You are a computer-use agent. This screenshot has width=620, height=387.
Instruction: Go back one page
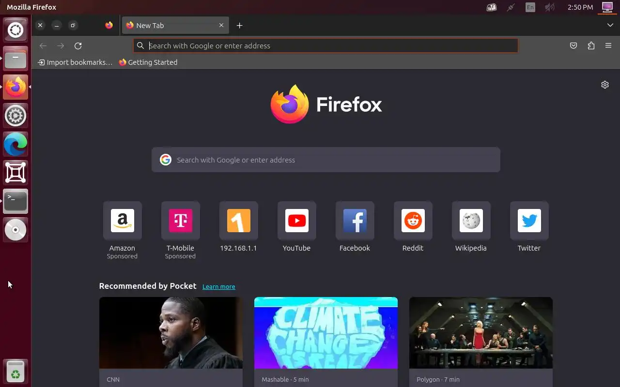pos(43,46)
